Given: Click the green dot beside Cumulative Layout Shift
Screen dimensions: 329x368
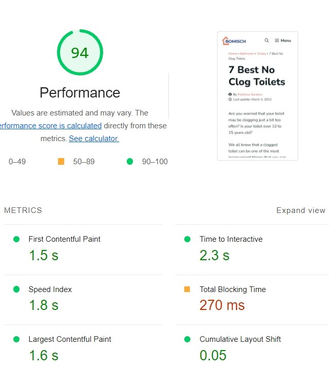Looking at the screenshot, I should 187,339.
